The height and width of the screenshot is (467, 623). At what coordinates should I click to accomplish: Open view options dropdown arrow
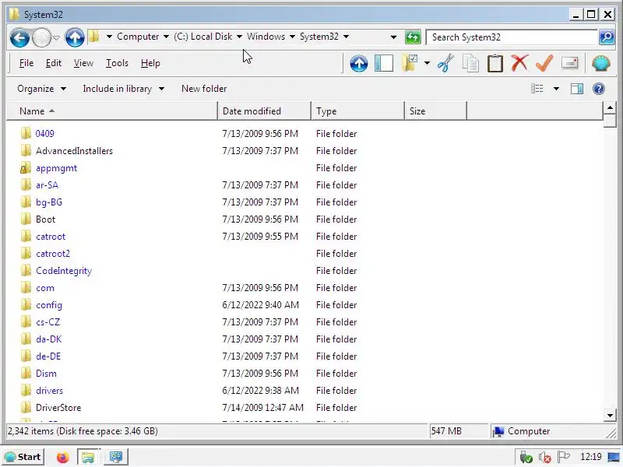(x=556, y=89)
